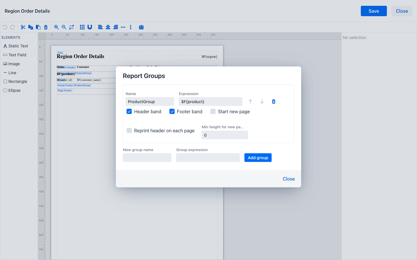Screen dimensions: 417x260
Task: Delete element using toolbar trash icon
Action: pos(46,27)
